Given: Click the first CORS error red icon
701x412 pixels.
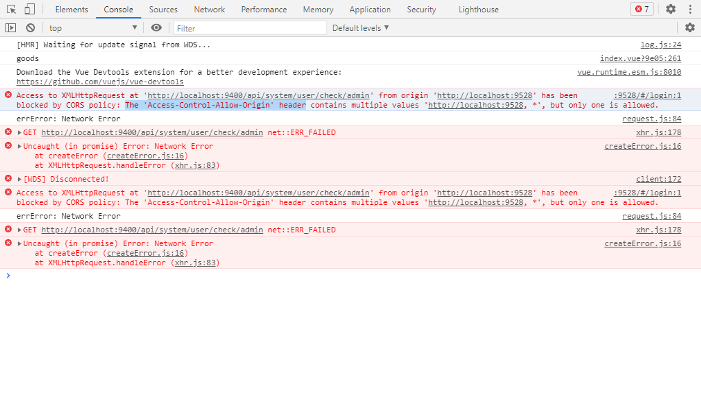Looking at the screenshot, I should tap(8, 95).
